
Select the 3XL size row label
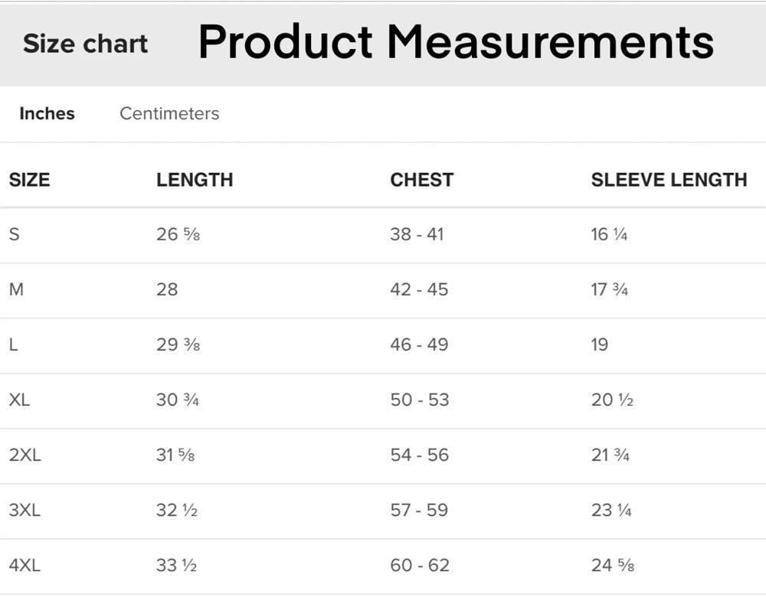coord(25,510)
